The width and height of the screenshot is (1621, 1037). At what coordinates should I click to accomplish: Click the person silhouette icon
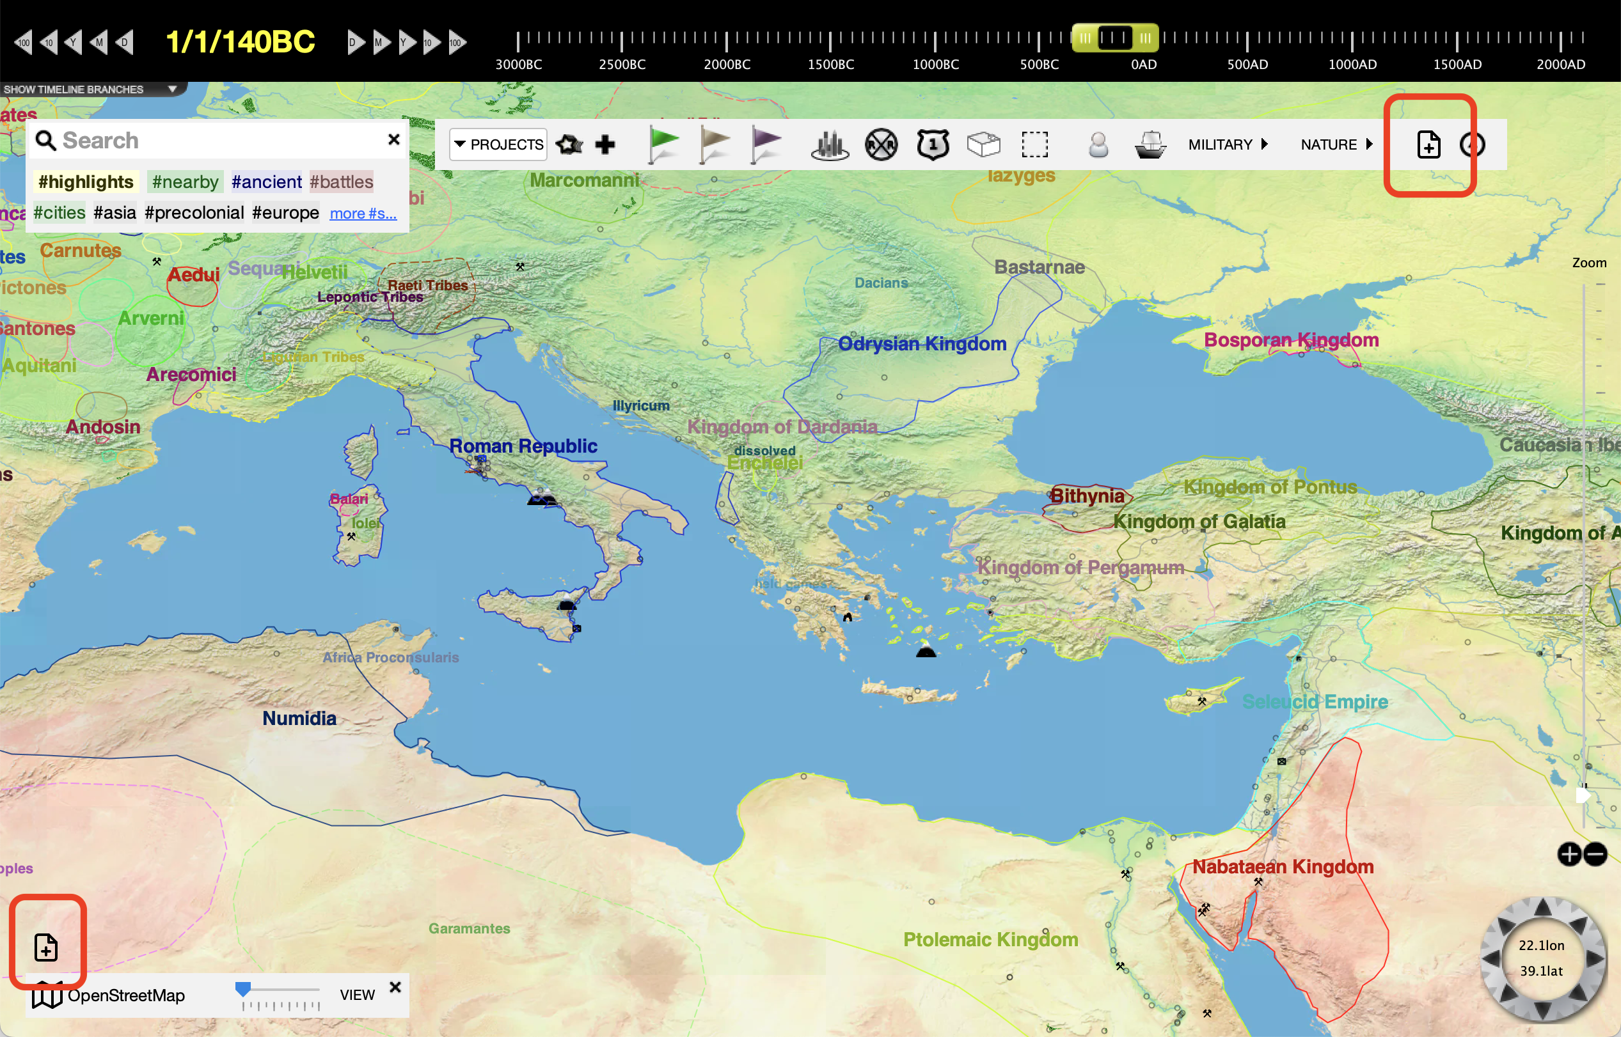pos(1098,144)
